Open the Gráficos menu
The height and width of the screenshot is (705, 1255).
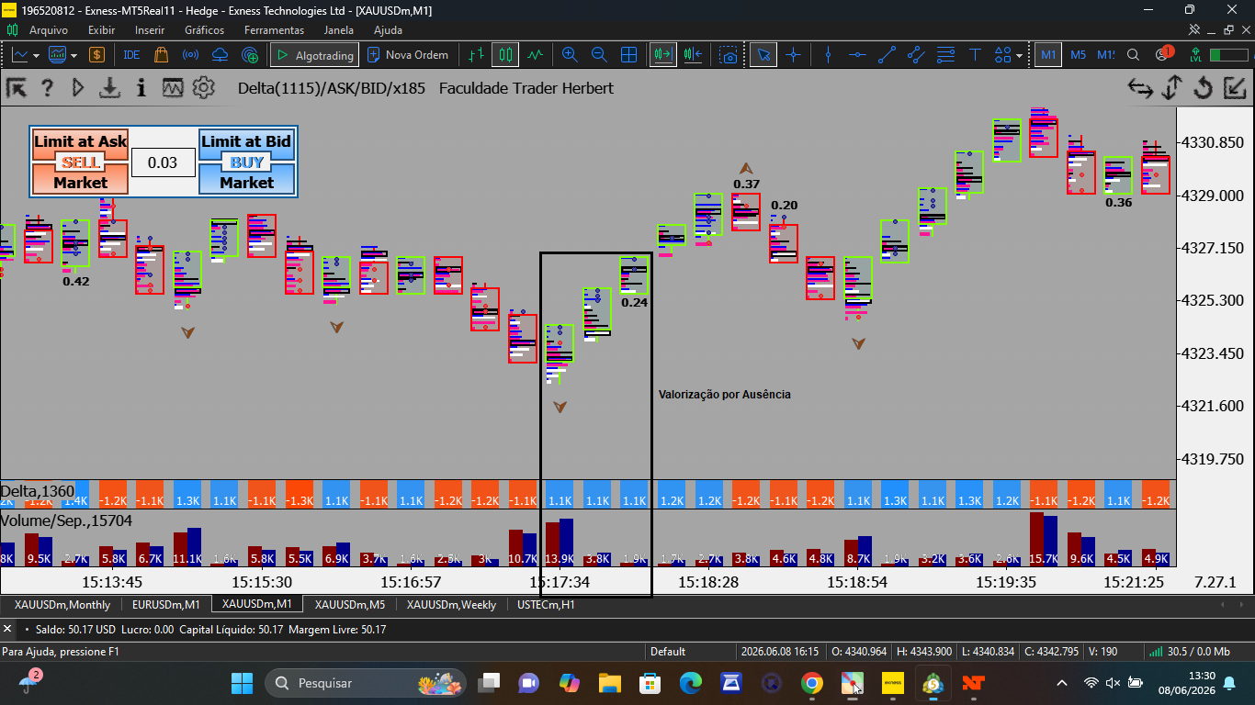point(204,30)
